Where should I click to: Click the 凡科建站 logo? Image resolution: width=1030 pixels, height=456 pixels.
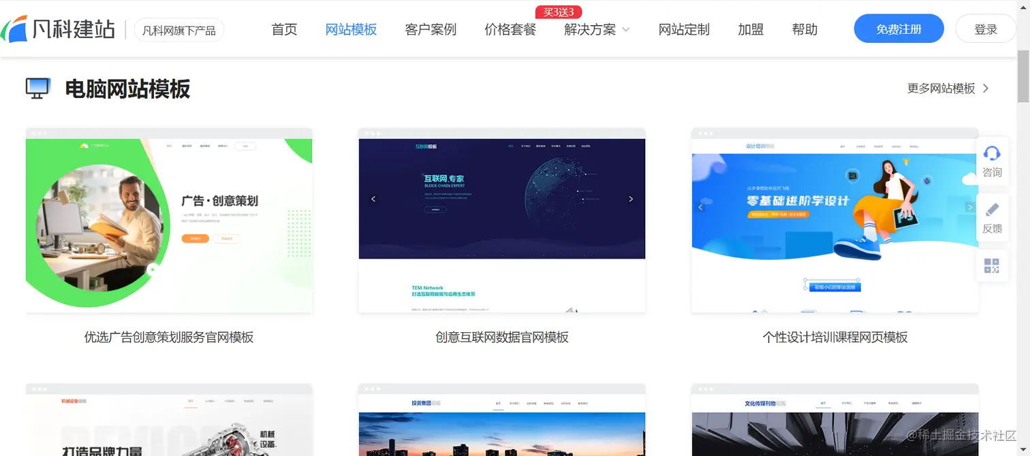[x=58, y=29]
